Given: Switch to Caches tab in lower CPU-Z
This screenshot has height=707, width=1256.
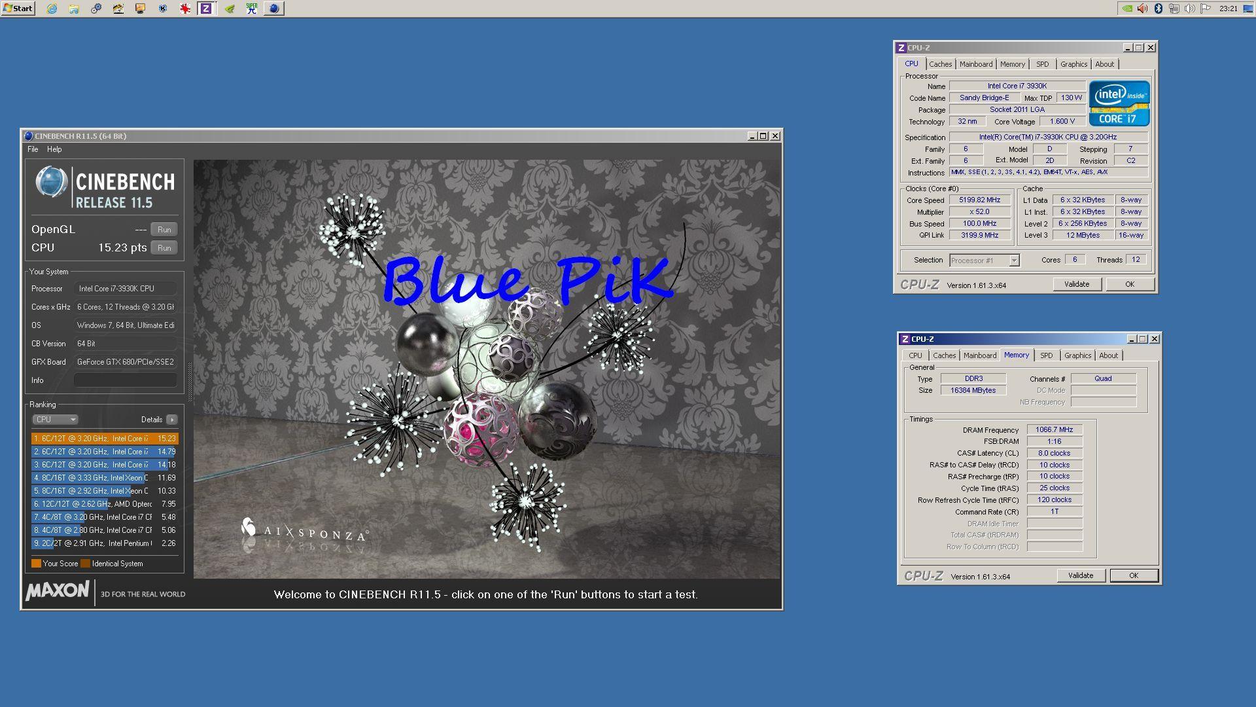Looking at the screenshot, I should [944, 355].
